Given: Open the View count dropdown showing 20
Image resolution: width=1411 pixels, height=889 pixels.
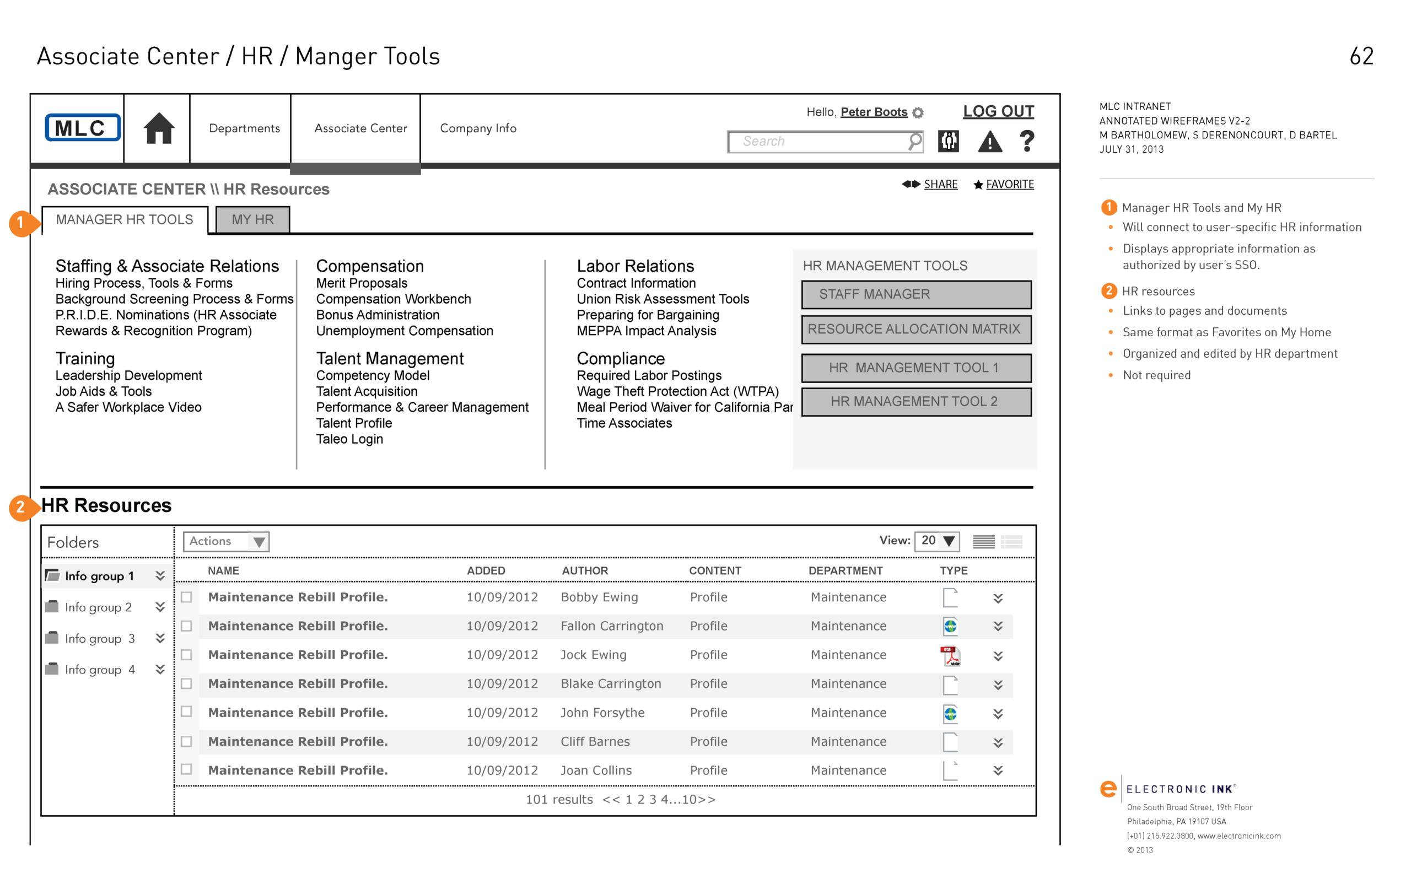Looking at the screenshot, I should pos(937,541).
